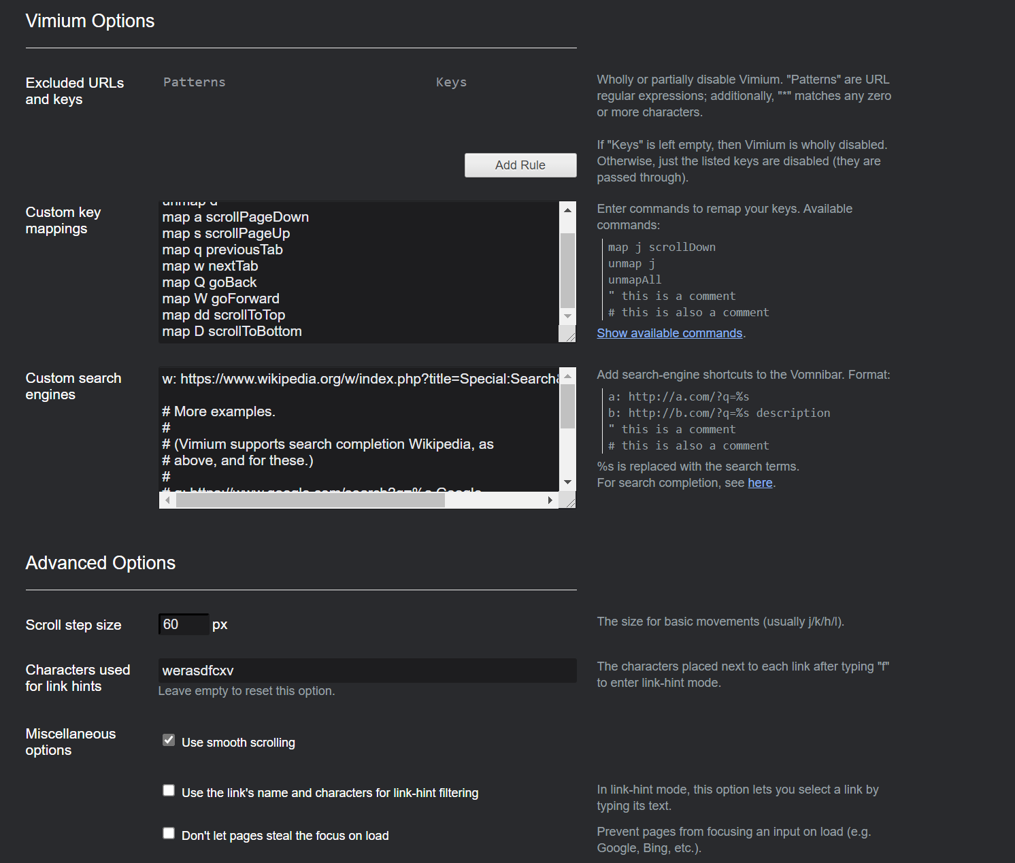
Task: Click the 'Use smooth scrolling' label text
Action: point(238,743)
